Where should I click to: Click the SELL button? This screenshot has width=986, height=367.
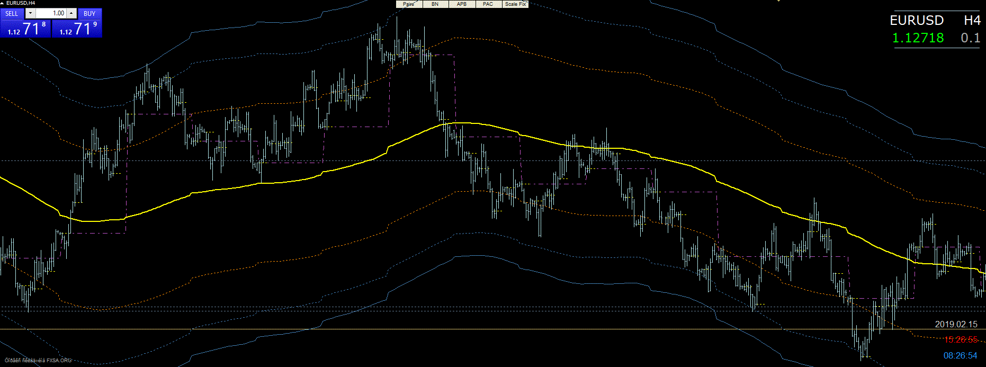(x=12, y=13)
